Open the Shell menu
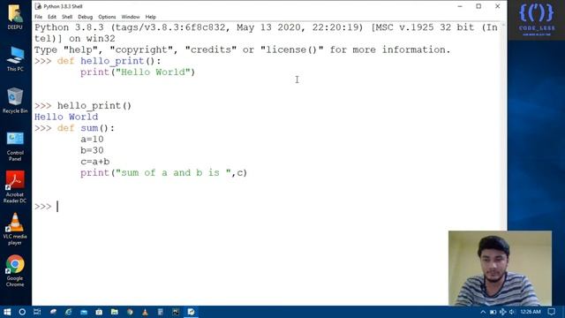Viewport: 565px width, 318px height. click(67, 17)
